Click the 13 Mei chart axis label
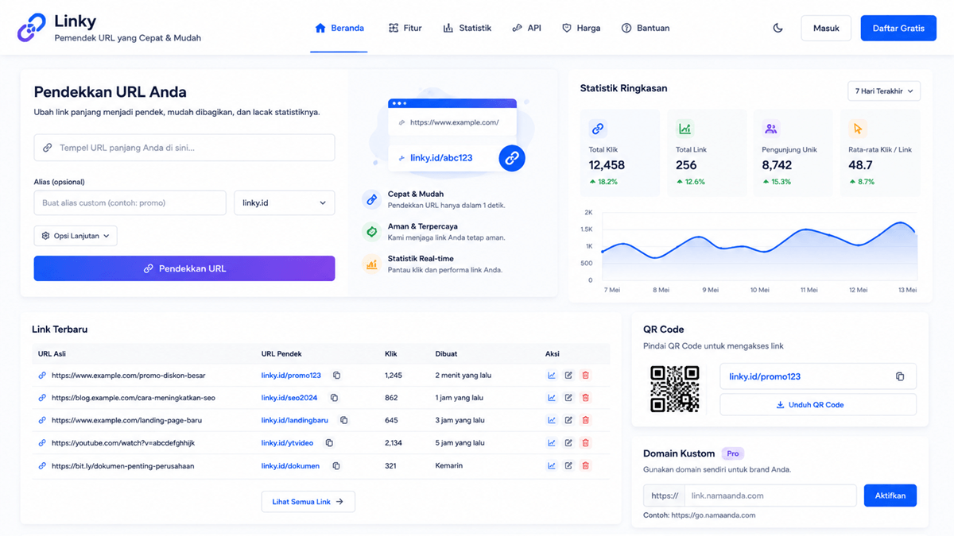Screen dimensions: 954x536 (x=907, y=290)
